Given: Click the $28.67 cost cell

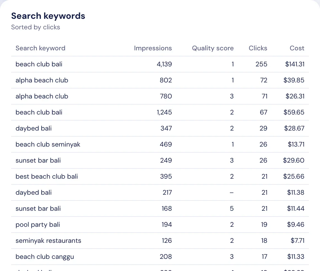Looking at the screenshot, I should [x=294, y=128].
